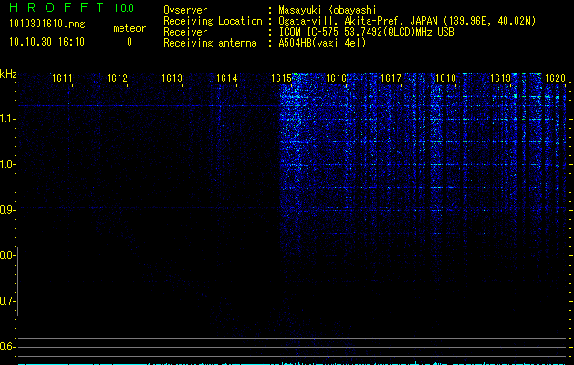Image resolution: width=574 pixels, height=365 pixels.
Task: Click the HROFFT program title
Action: tap(57, 7)
